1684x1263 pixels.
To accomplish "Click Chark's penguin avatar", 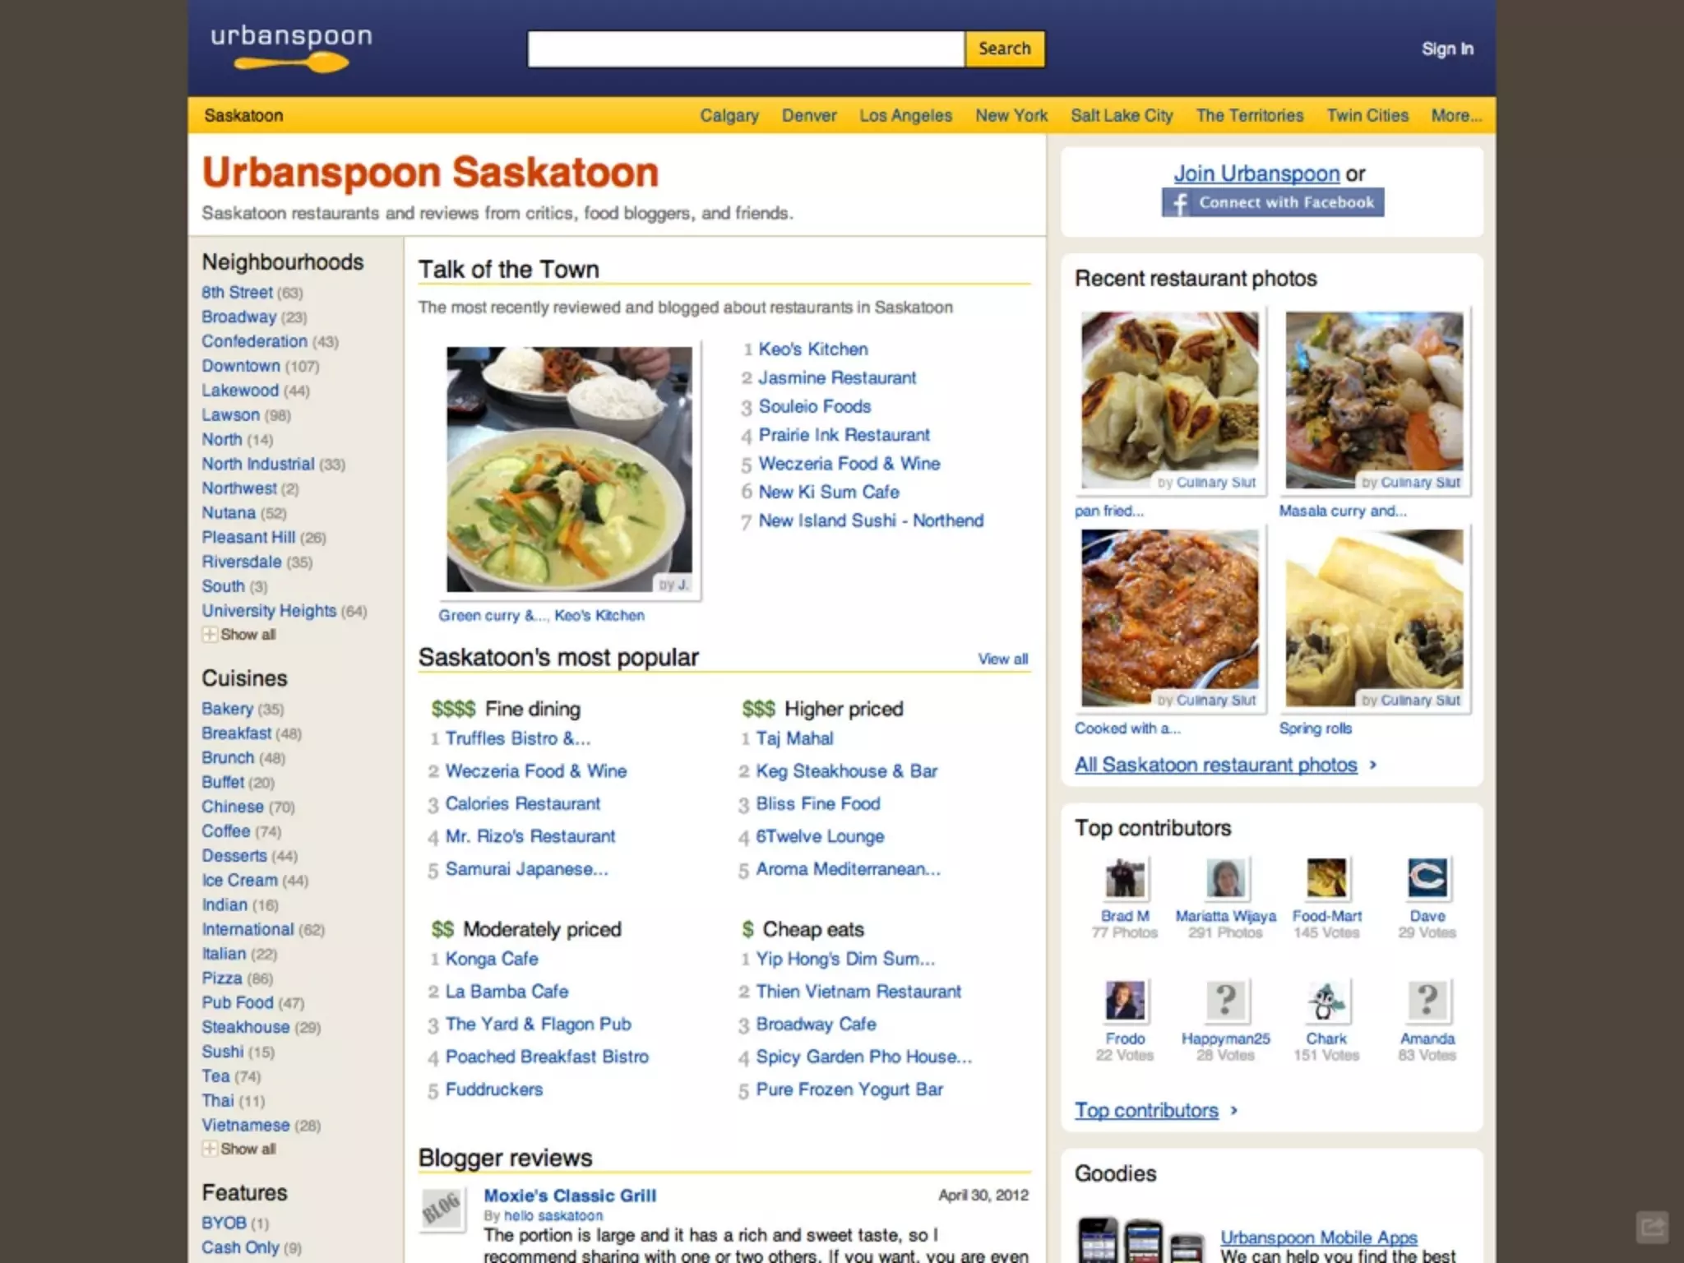I will click(x=1326, y=1001).
